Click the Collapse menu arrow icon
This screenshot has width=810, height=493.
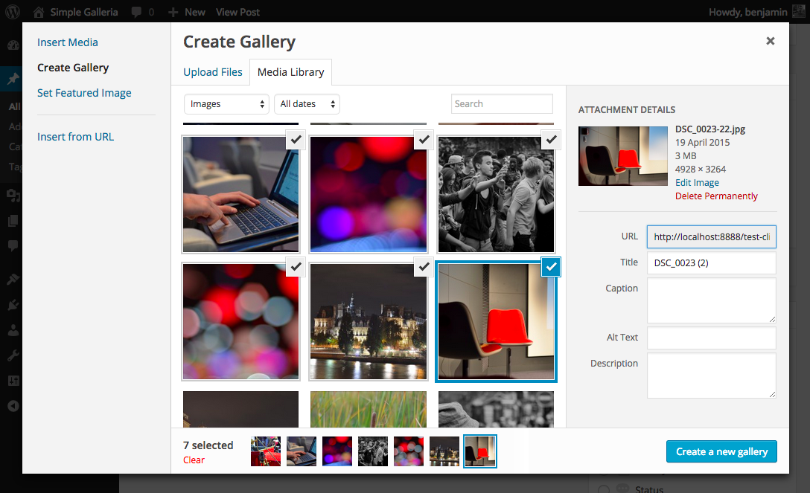(x=13, y=406)
